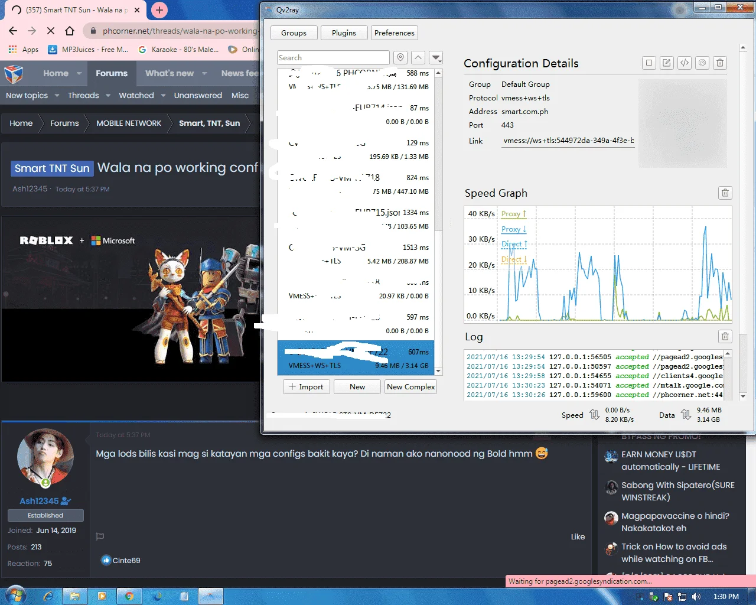Open the Plugins menu in Qv2ray

(344, 32)
